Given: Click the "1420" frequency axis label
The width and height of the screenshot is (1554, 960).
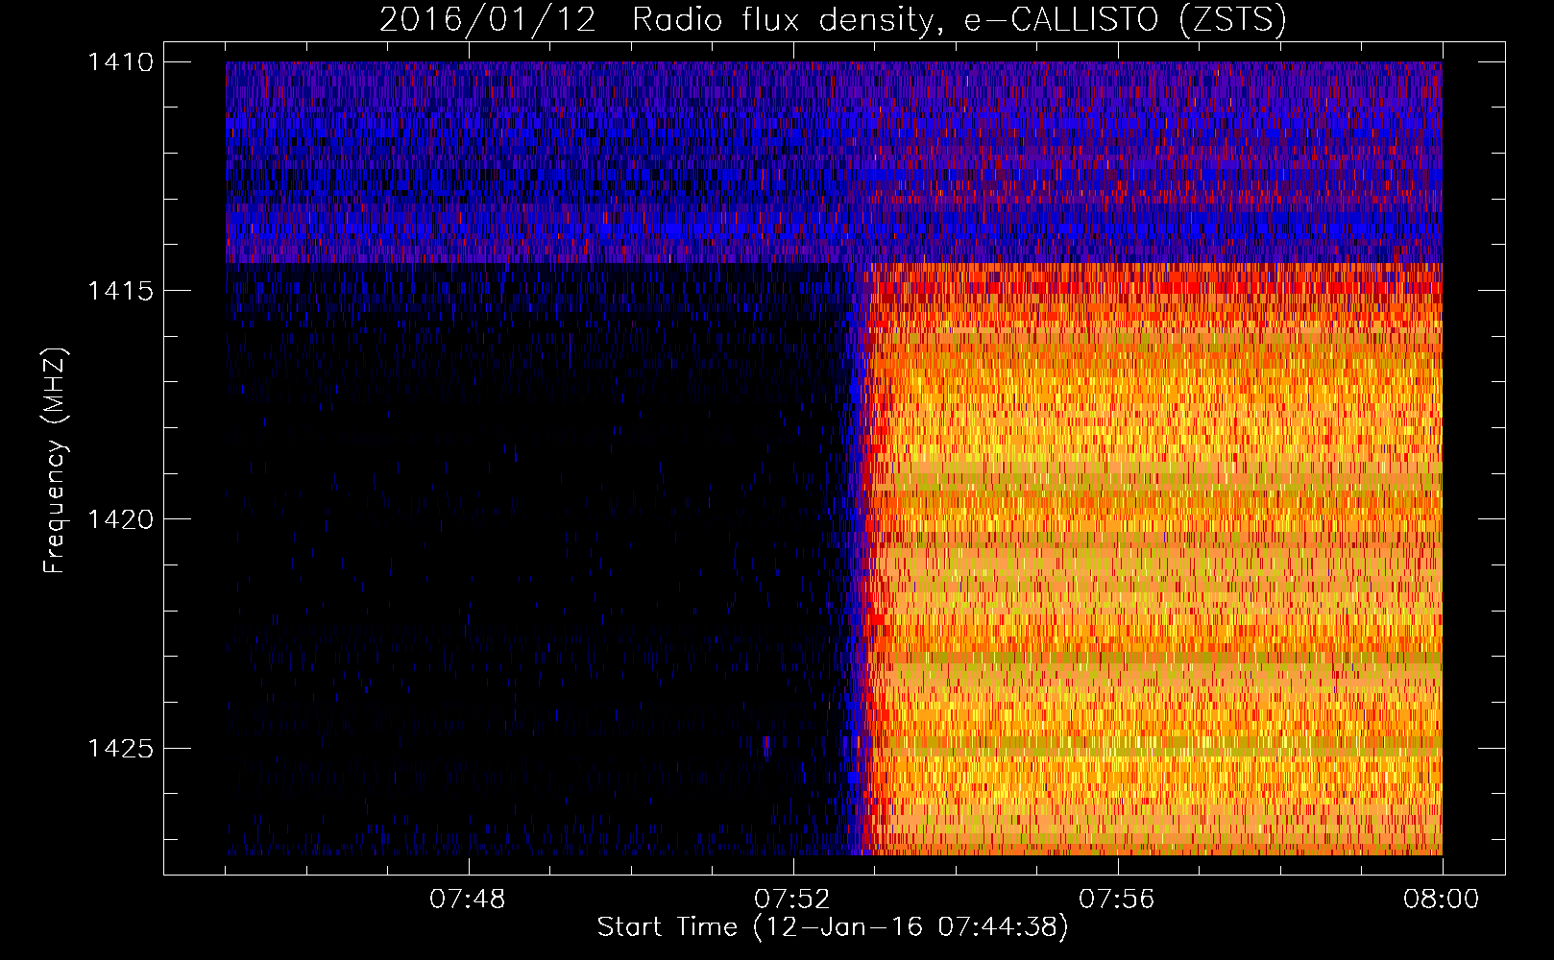Looking at the screenshot, I should (x=120, y=519).
